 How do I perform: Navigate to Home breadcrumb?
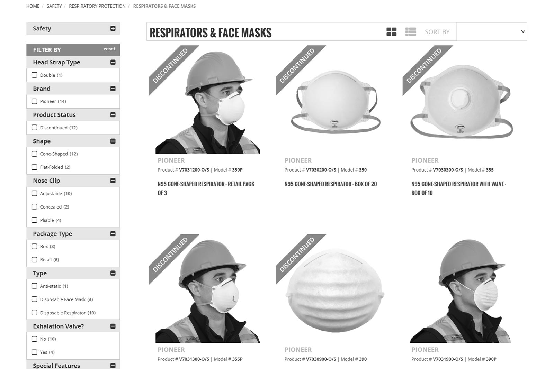click(x=33, y=6)
